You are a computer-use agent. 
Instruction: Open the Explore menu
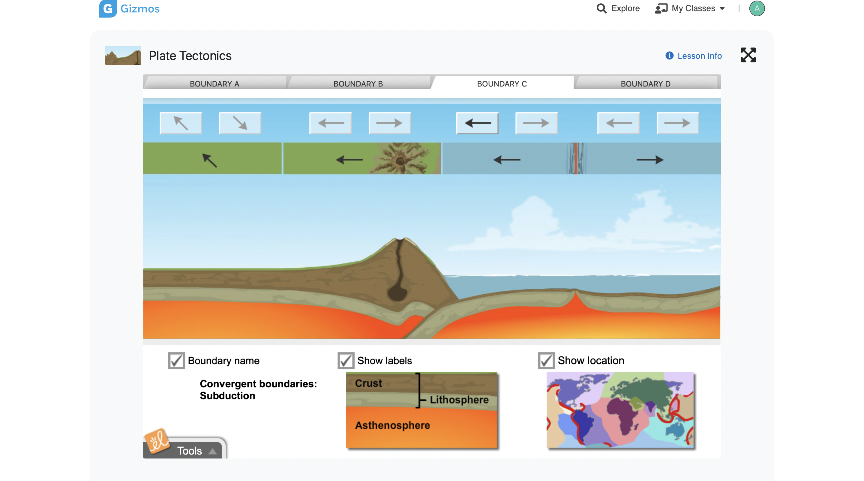(618, 8)
